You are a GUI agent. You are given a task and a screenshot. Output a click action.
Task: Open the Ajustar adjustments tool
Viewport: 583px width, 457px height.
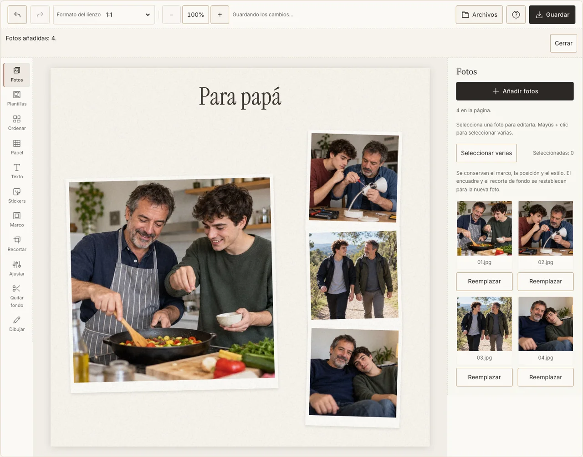click(x=17, y=268)
